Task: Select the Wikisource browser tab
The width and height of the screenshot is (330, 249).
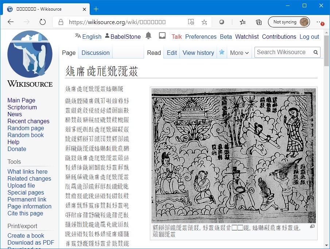Action: pyautogui.click(x=46, y=9)
